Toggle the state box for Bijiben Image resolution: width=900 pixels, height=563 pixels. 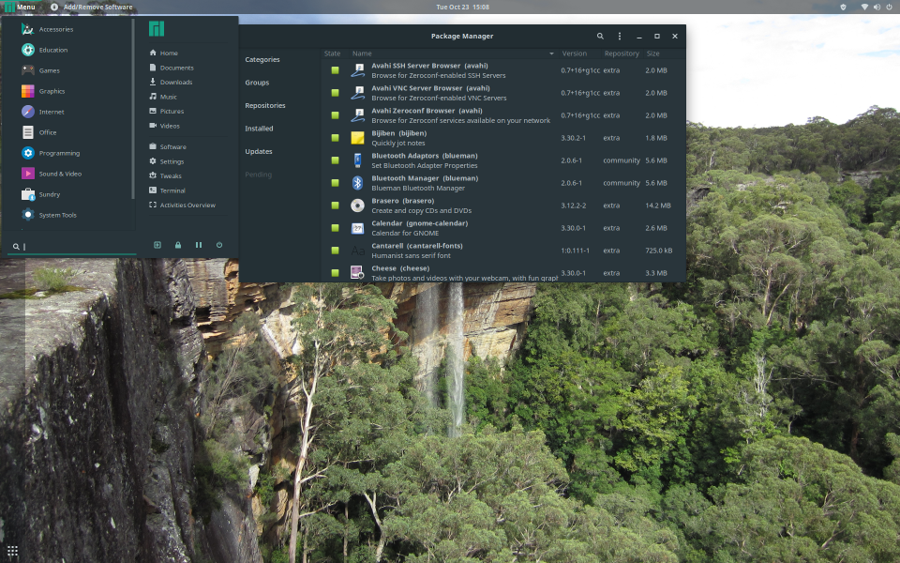pyautogui.click(x=335, y=138)
